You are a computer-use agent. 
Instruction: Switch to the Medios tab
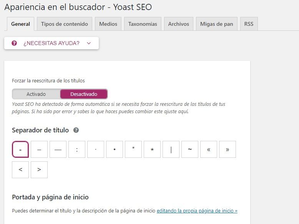(108, 24)
